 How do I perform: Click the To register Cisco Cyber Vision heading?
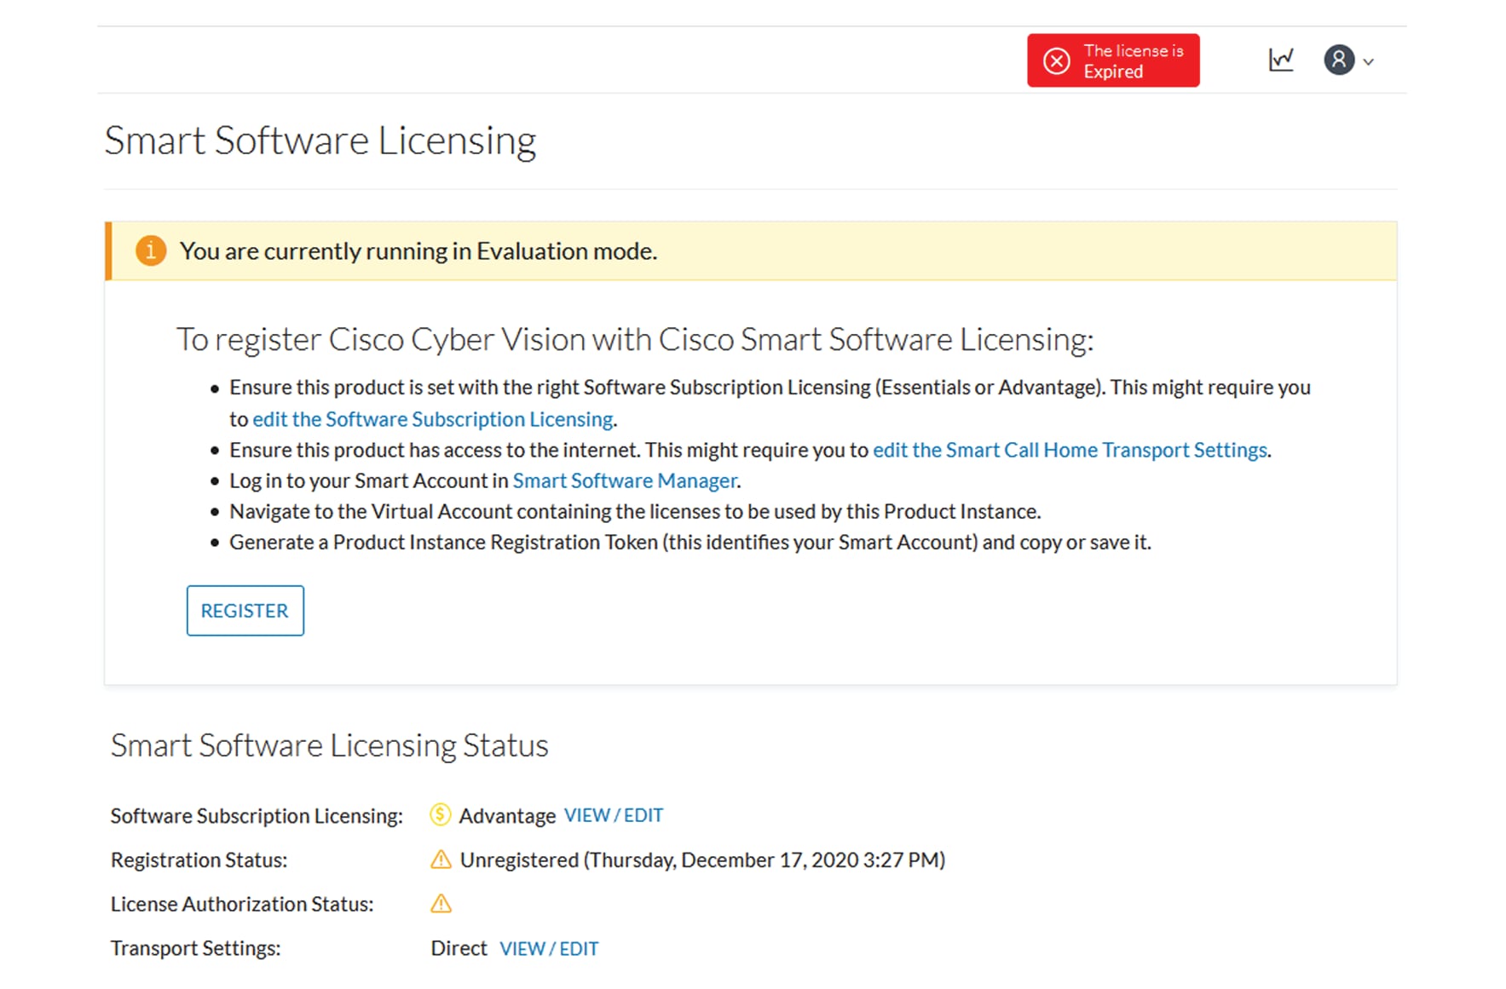pos(635,339)
